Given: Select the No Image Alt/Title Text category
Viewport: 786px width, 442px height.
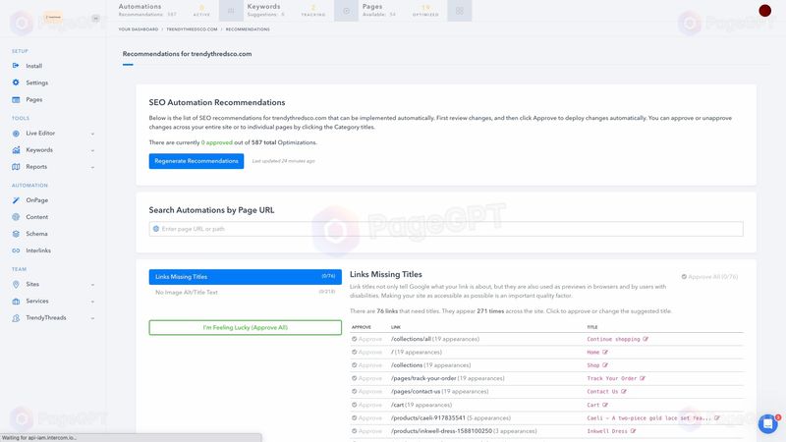Looking at the screenshot, I should pyautogui.click(x=245, y=292).
